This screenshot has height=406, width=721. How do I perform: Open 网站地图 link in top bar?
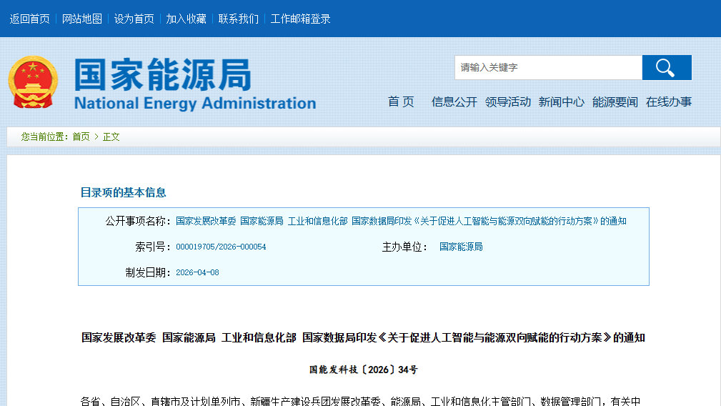[x=82, y=19]
